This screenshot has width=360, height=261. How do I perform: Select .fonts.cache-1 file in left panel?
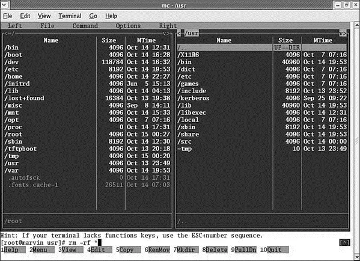click(87, 185)
